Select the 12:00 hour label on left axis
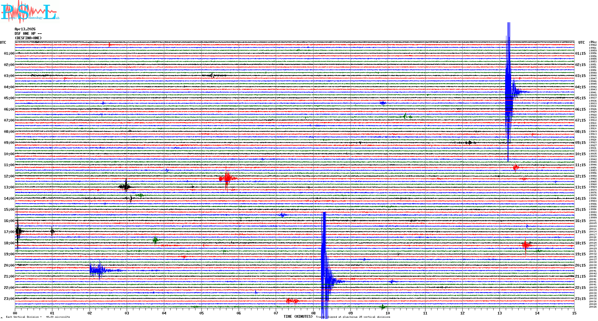 [9, 176]
